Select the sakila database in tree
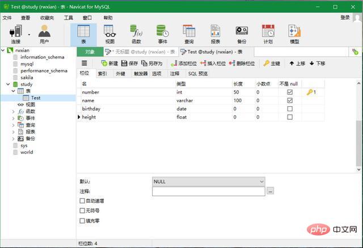 coord(27,78)
